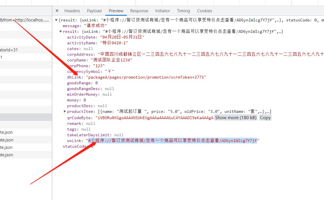The image size is (324, 200).
Task: Copy the qrCodeByte value
Action: pyautogui.click(x=265, y=117)
